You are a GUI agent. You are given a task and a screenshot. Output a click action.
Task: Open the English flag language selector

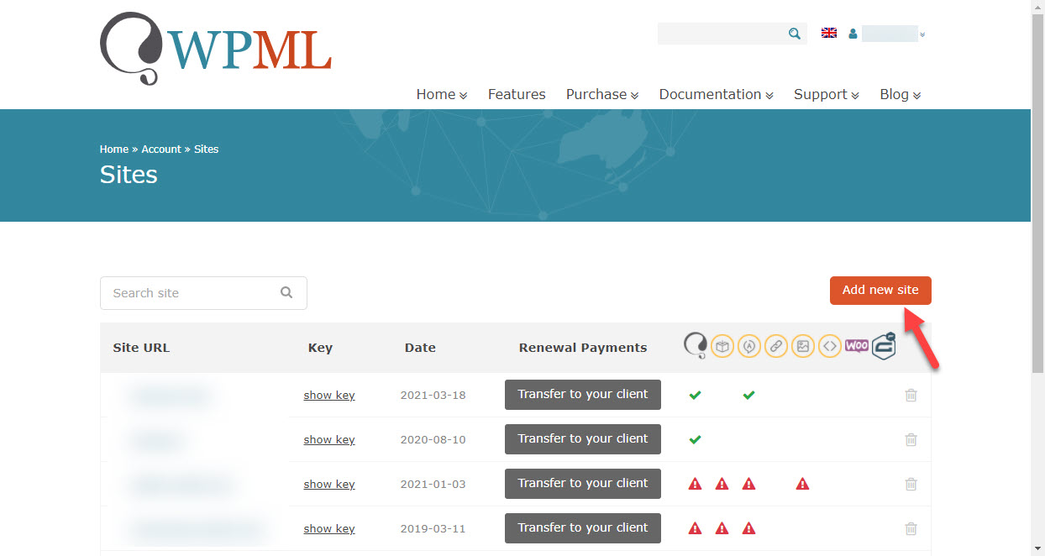point(829,33)
